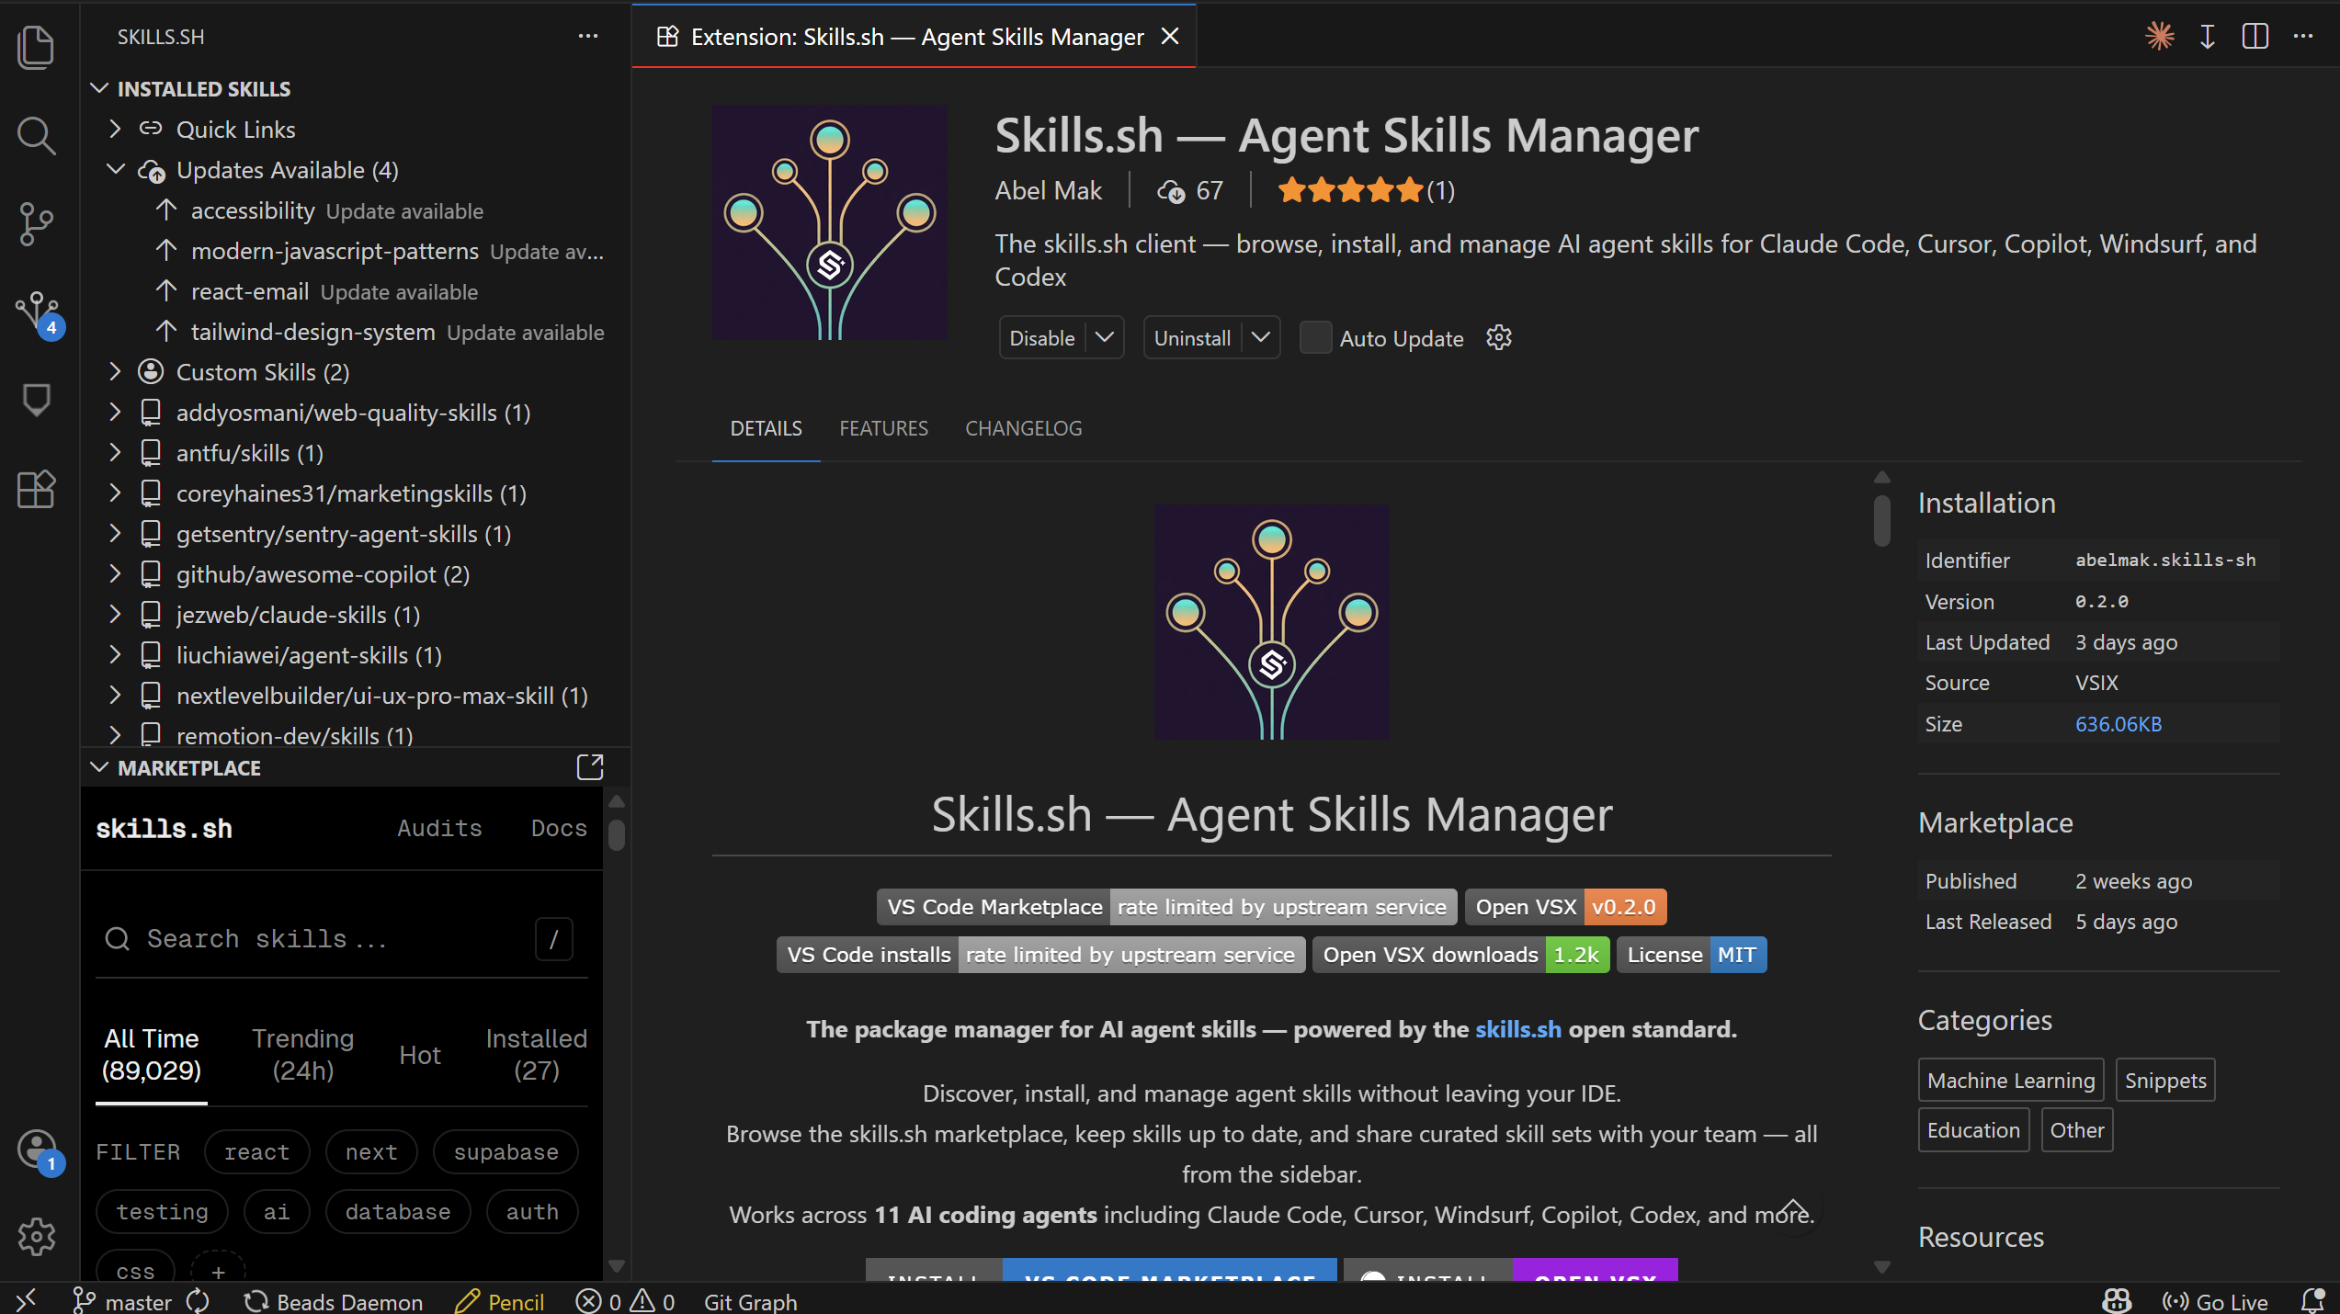The height and width of the screenshot is (1314, 2340).
Task: Click the Machine Learning category tag
Action: point(2010,1080)
